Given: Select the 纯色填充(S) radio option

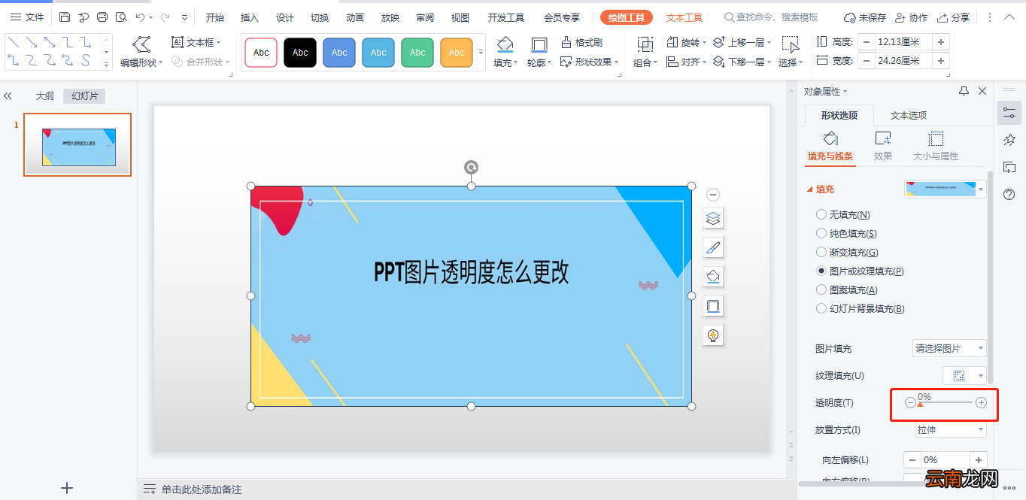Looking at the screenshot, I should click(821, 234).
